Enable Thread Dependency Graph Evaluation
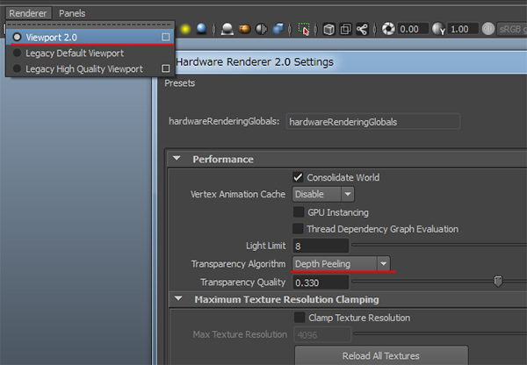The image size is (527, 365). 300,229
